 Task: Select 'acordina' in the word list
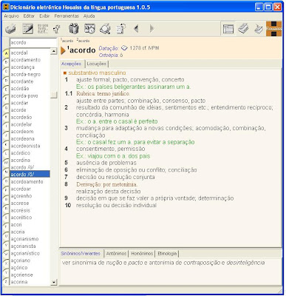[x=20, y=160]
